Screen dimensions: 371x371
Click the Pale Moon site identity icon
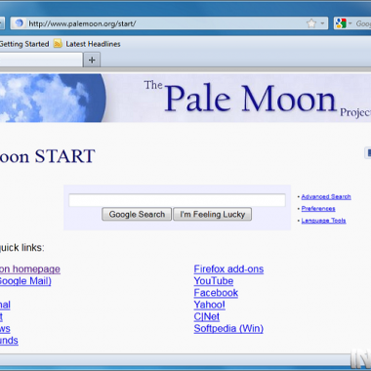20,23
